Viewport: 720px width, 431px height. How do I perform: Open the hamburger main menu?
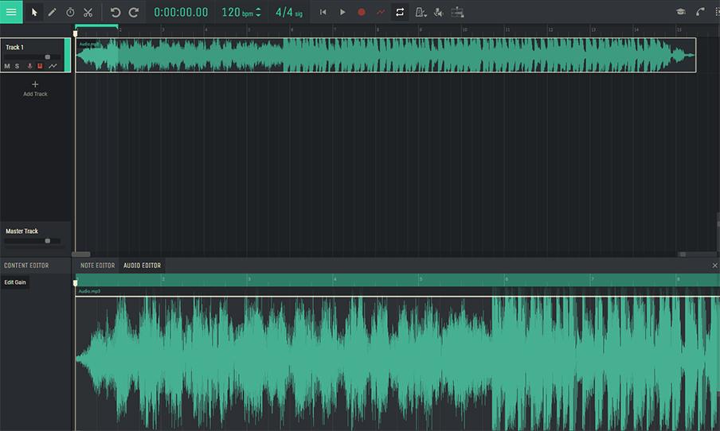pos(11,12)
